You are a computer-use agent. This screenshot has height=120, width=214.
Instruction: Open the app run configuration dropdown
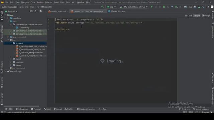[x=111, y=7]
